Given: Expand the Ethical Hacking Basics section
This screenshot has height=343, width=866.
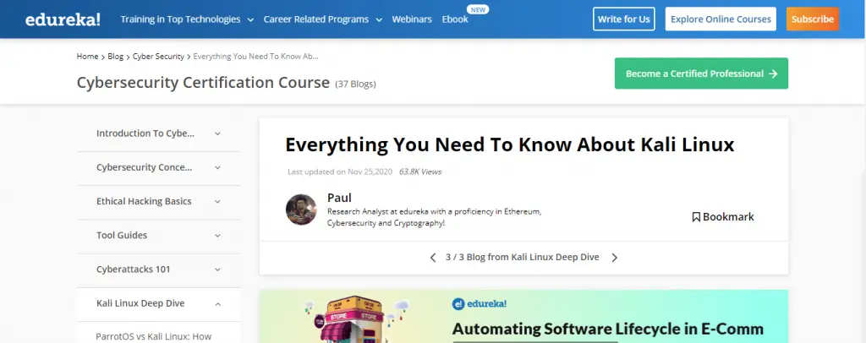Looking at the screenshot, I should (x=217, y=202).
